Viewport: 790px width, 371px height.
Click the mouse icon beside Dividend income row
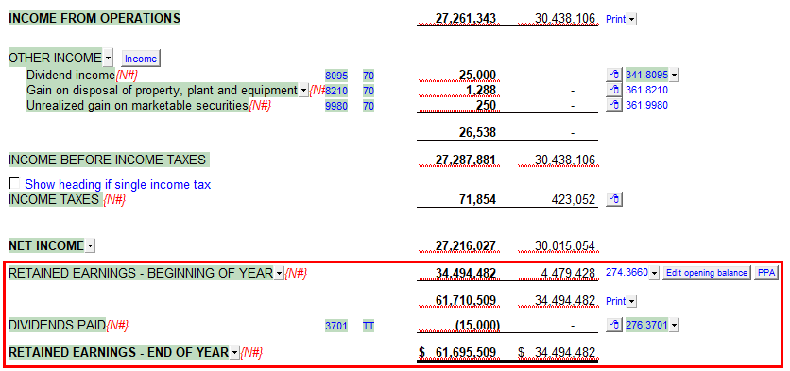[613, 75]
